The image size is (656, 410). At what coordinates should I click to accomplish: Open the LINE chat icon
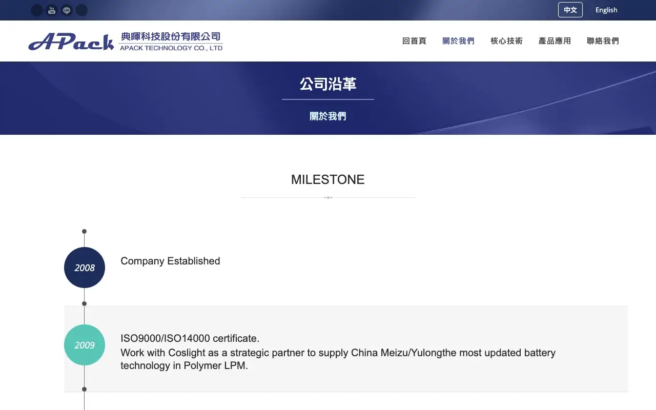tap(67, 10)
